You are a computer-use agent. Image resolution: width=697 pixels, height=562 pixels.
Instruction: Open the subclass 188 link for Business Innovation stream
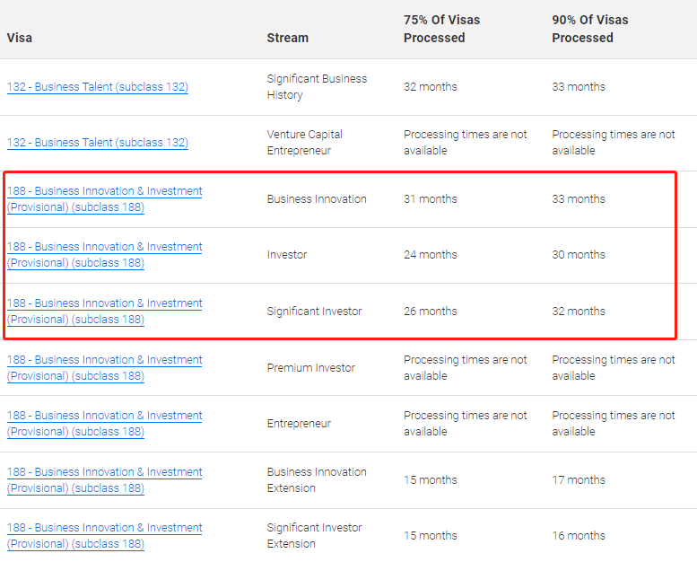104,199
